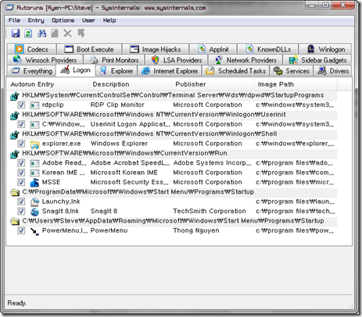Click the Adobe Reader entry icon
362x317 pixels.
(34, 163)
